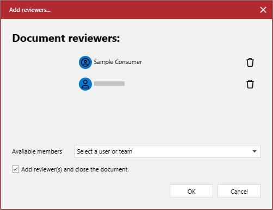Expand Available members list using arrow
Image resolution: width=273 pixels, height=210 pixels.
(x=255, y=151)
